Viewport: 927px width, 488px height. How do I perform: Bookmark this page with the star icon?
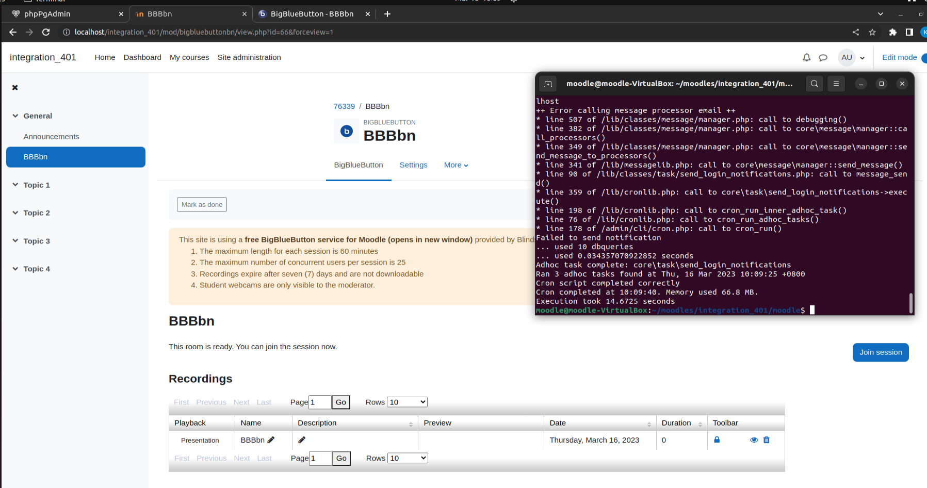[x=872, y=32]
